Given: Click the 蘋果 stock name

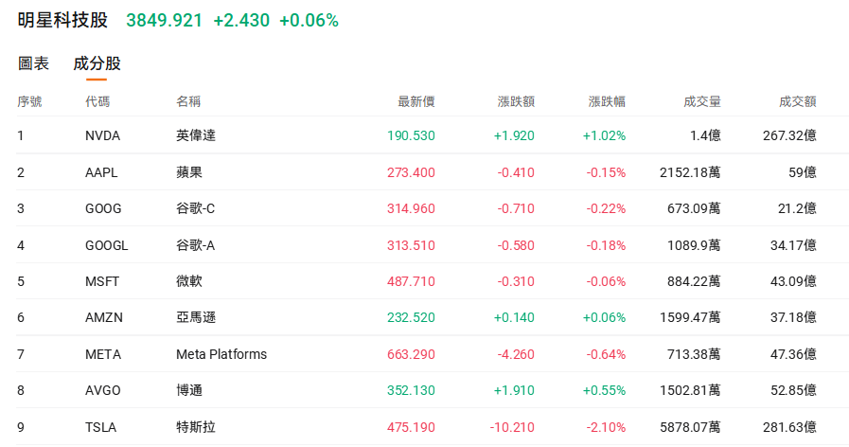Looking at the screenshot, I should (189, 172).
